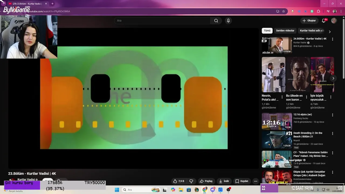Close the 23.Bölüm Kurtlar Vadisi tab
This screenshot has width=345, height=194.
click(x=46, y=4)
